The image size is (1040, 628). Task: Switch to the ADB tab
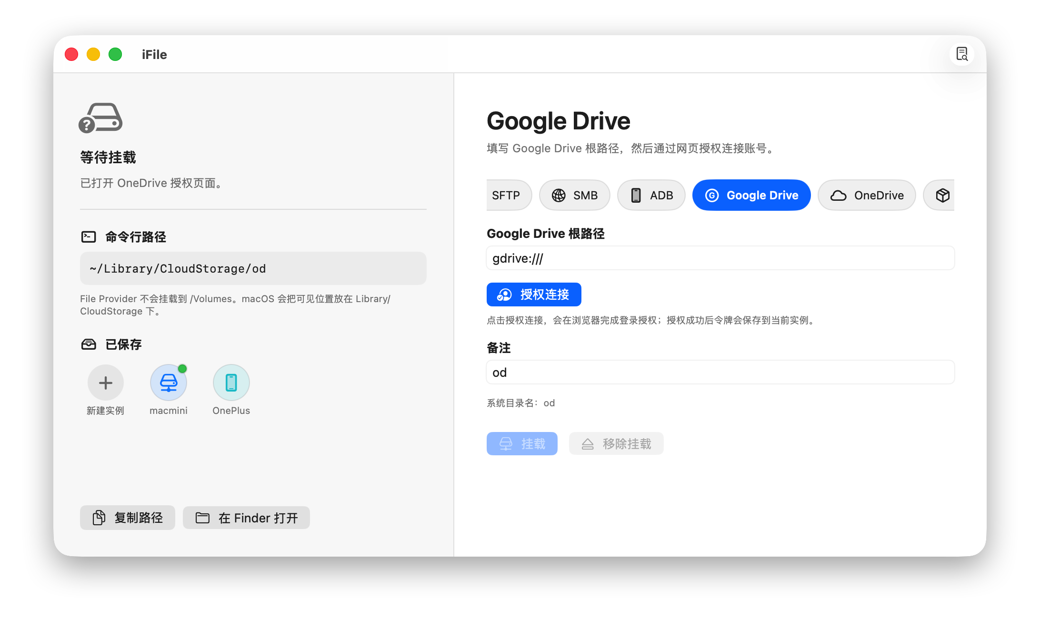pos(651,195)
